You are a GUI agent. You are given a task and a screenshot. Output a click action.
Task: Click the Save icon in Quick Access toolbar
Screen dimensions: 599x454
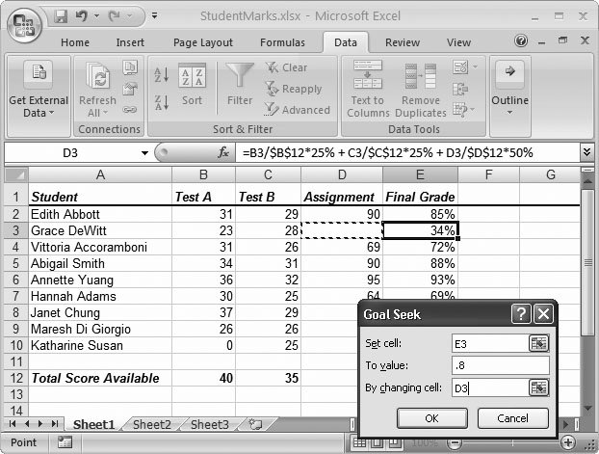61,16
